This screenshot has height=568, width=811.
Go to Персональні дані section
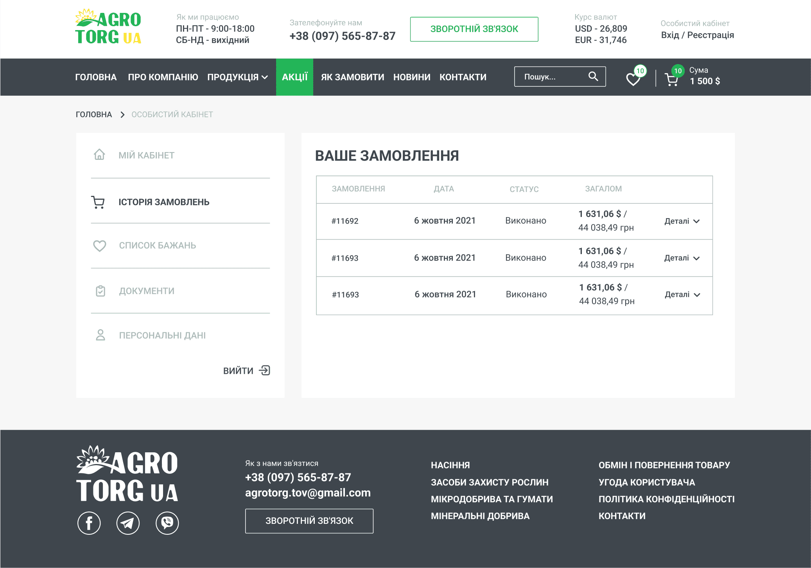pyautogui.click(x=162, y=335)
